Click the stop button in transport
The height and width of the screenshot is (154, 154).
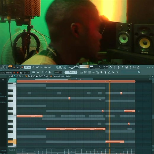(18, 67)
